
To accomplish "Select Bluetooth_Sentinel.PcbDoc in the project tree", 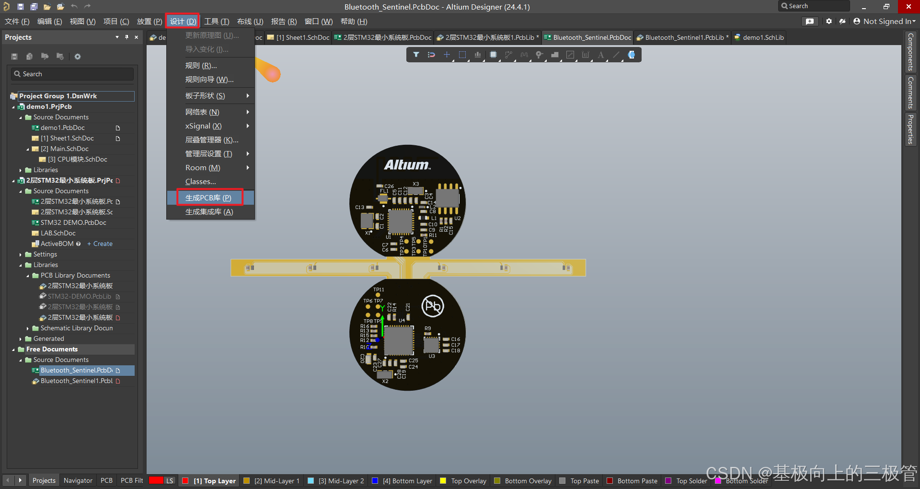I will pyautogui.click(x=77, y=371).
